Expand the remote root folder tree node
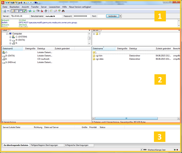The height and width of the screenshot is (153, 182). [x=94, y=34]
